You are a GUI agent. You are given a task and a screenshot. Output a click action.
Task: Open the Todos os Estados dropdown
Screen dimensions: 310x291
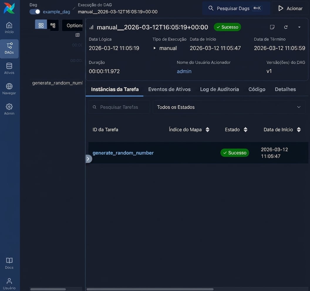229,107
